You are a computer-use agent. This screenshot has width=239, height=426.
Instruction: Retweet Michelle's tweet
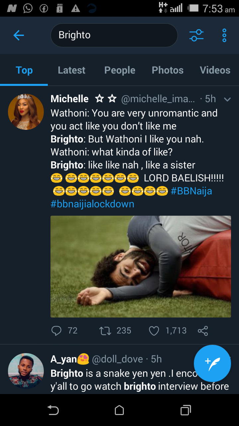pyautogui.click(x=106, y=330)
